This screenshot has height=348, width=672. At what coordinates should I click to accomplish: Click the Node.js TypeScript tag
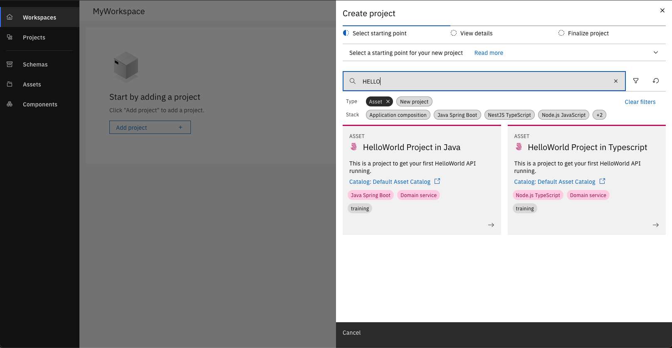(538, 195)
